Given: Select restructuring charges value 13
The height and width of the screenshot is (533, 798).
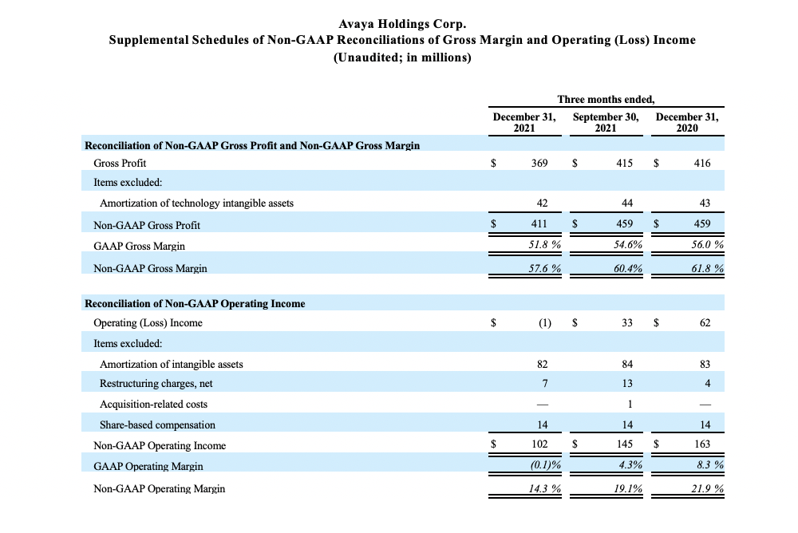Looking at the screenshot, I should coord(627,383).
